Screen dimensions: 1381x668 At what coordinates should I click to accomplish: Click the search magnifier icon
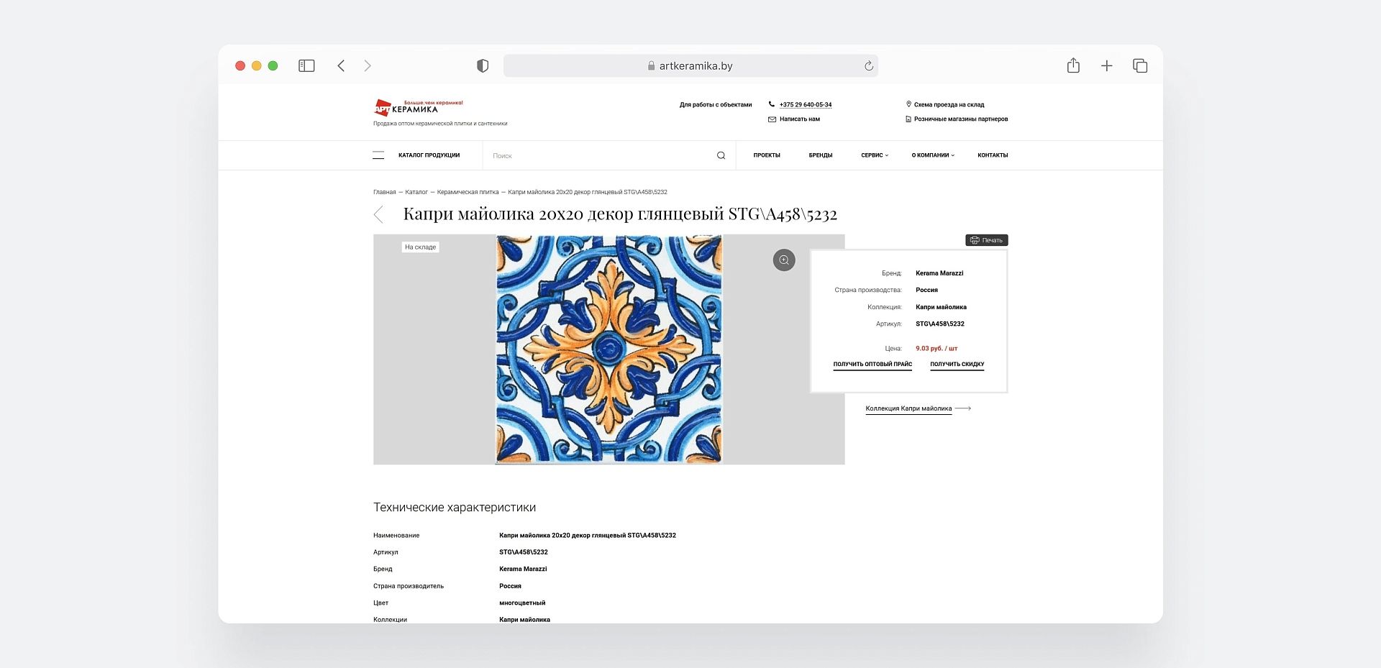point(721,155)
